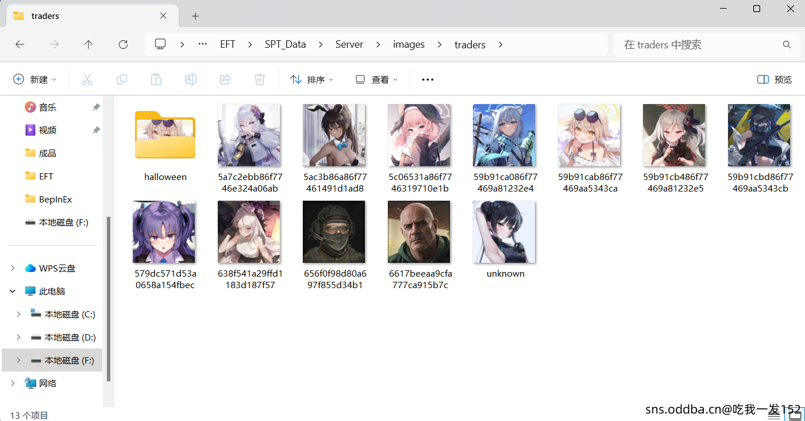Image resolution: width=805 pixels, height=421 pixels.
Task: Open the 排序 (Sort) dropdown
Action: pyautogui.click(x=312, y=79)
